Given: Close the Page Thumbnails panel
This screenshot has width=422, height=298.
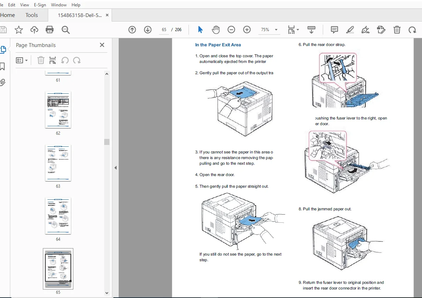Looking at the screenshot, I should [102, 45].
